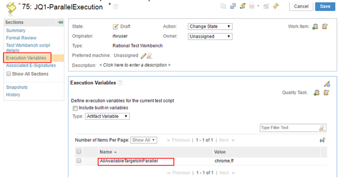Click the add execution variable icon
This screenshot has height=180, width=351.
coord(322,140)
